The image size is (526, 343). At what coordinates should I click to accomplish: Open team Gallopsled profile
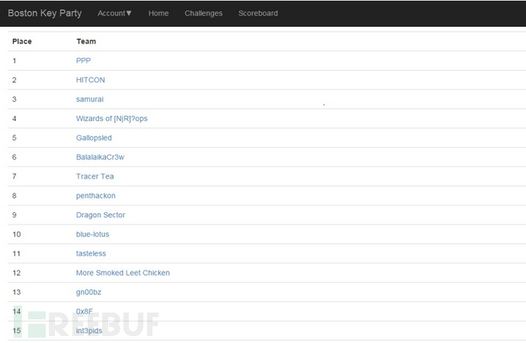point(94,138)
